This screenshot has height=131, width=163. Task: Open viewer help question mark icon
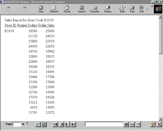tap(153, 124)
